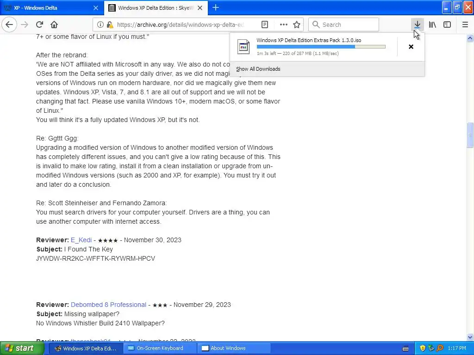Show sidebars icon
The width and height of the screenshot is (474, 355).
click(447, 24)
